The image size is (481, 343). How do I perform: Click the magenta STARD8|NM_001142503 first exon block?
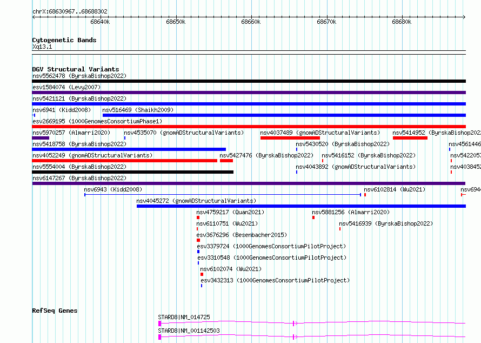click(160, 337)
